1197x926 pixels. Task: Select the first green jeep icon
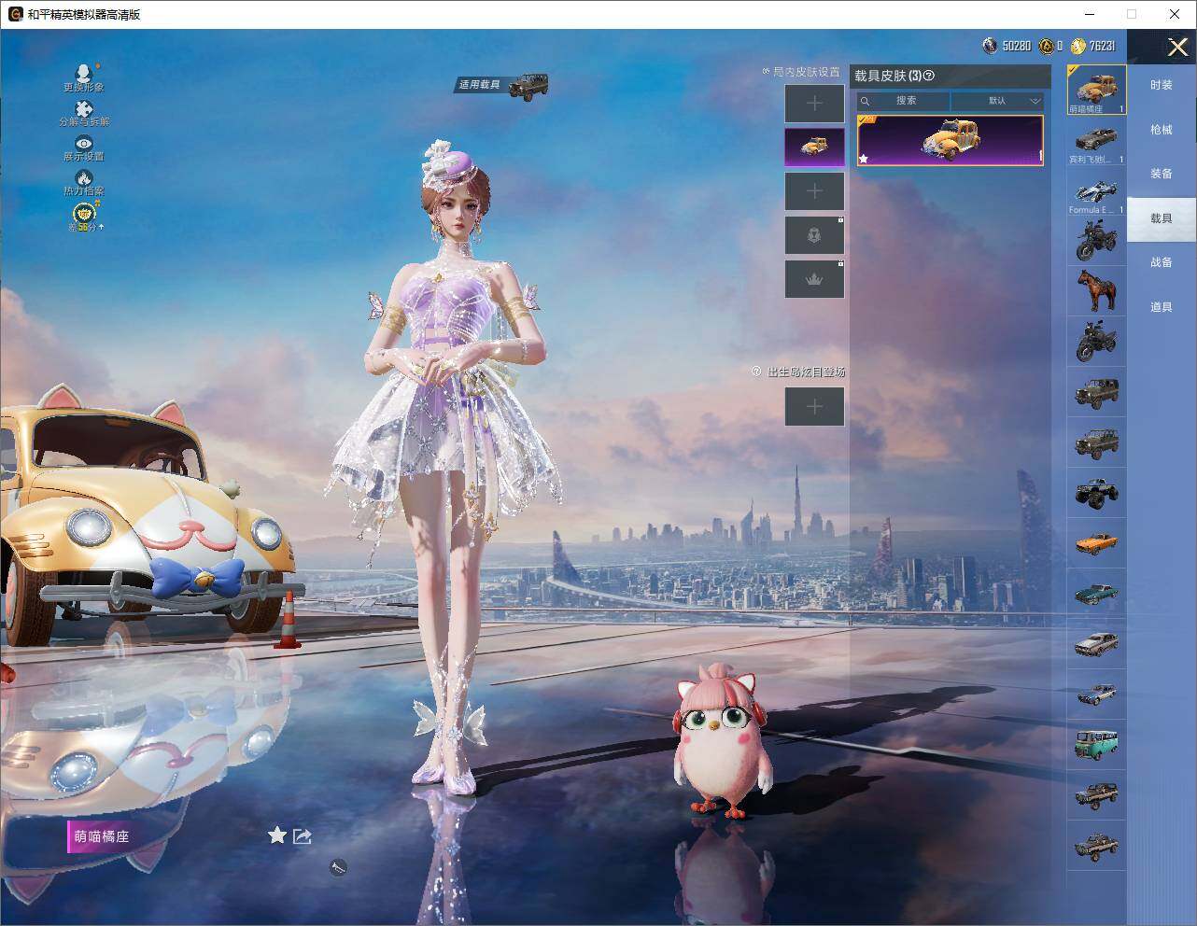(1097, 391)
